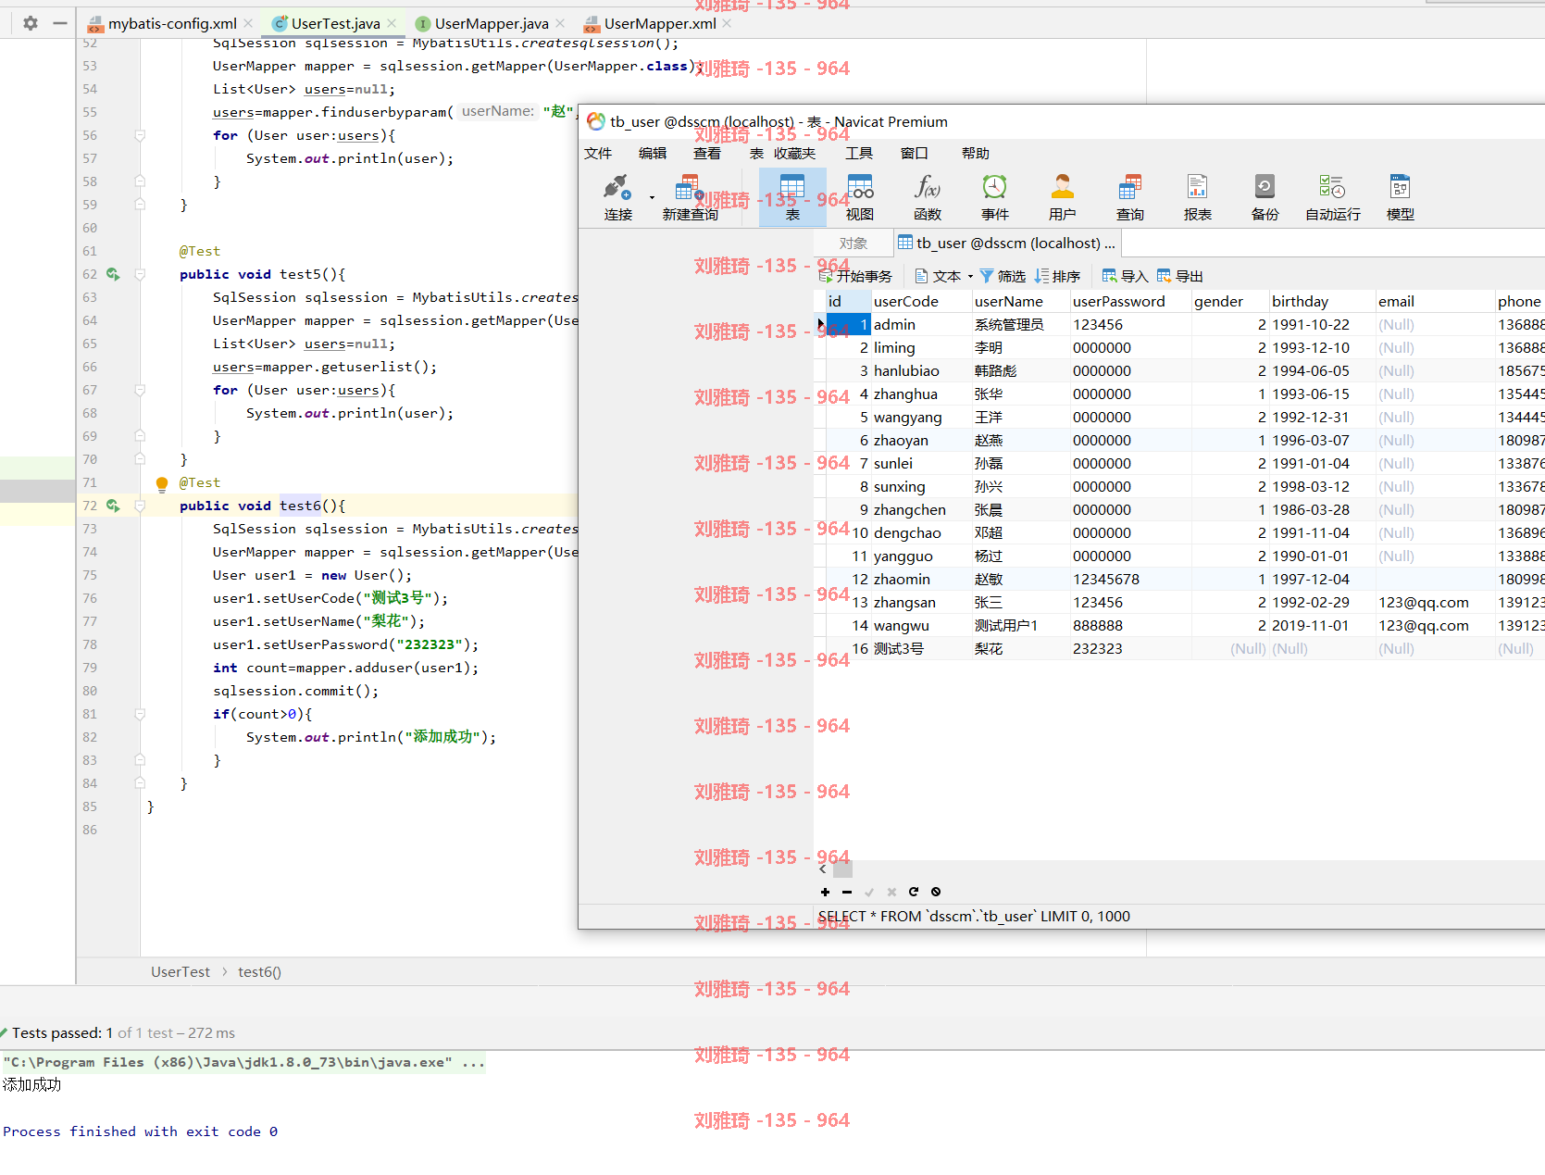This screenshot has height=1175, width=1545.
Task: Click the 导入 import button
Action: pos(1125,276)
